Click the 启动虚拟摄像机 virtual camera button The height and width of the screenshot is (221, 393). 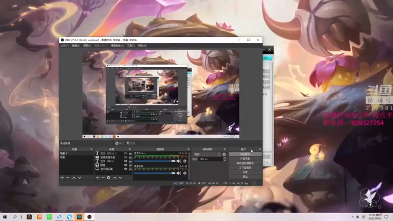click(245, 164)
